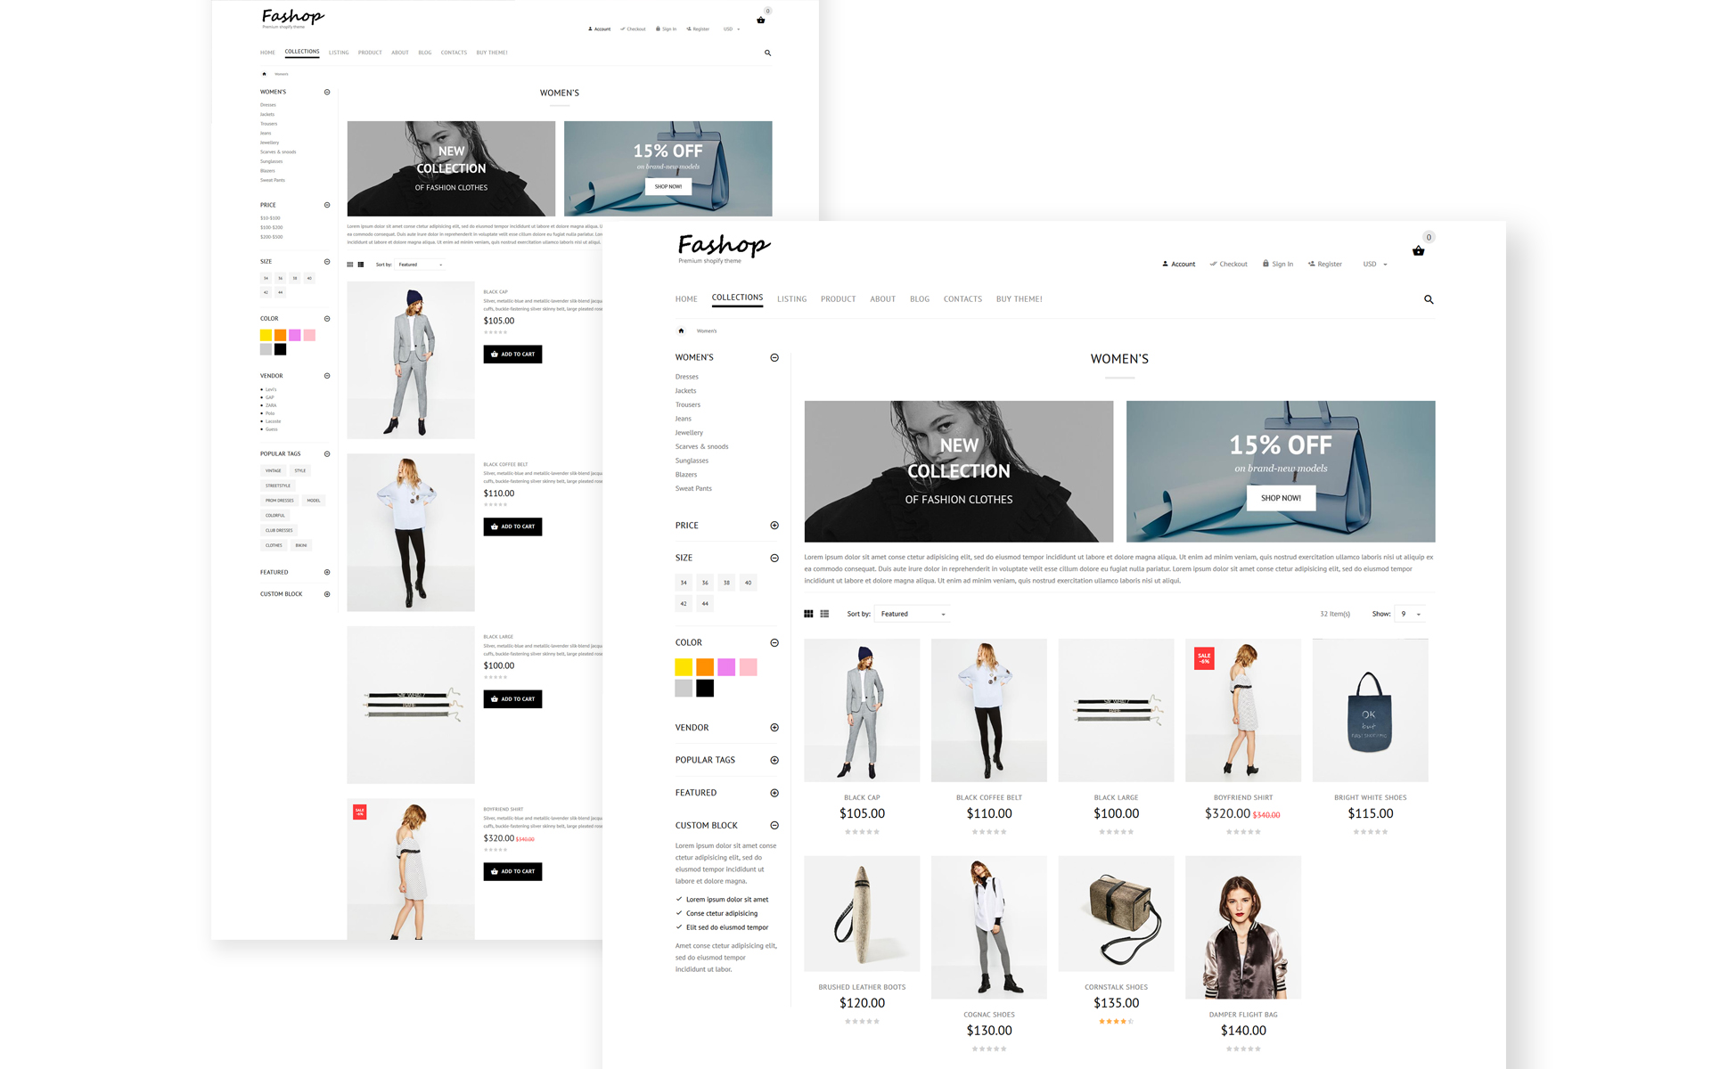1720x1069 pixels.
Task: Pick the black color swatch in front window
Action: coord(705,688)
